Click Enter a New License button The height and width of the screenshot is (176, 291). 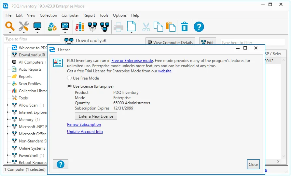coord(96,116)
